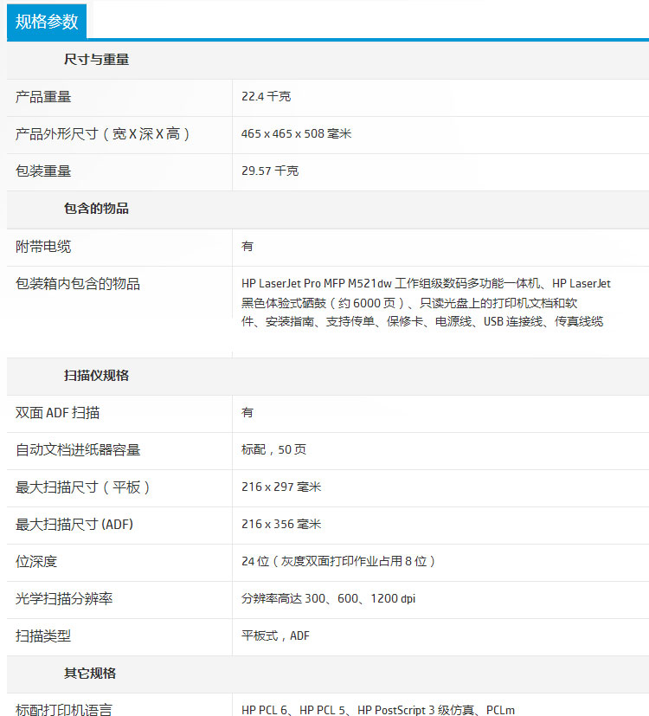Select the 有 value in 双面 ADF 扫描 row
Screen dimensions: 649x716
[247, 413]
